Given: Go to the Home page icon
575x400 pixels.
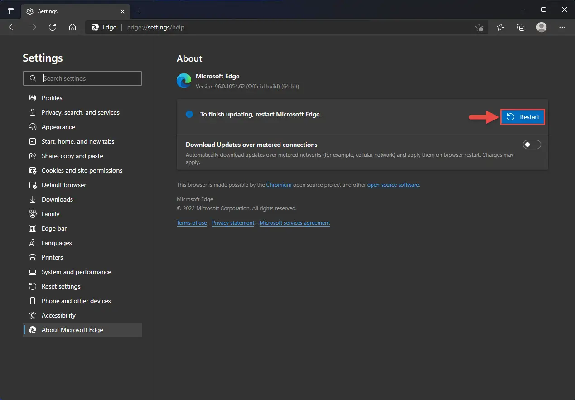Looking at the screenshot, I should [72, 27].
